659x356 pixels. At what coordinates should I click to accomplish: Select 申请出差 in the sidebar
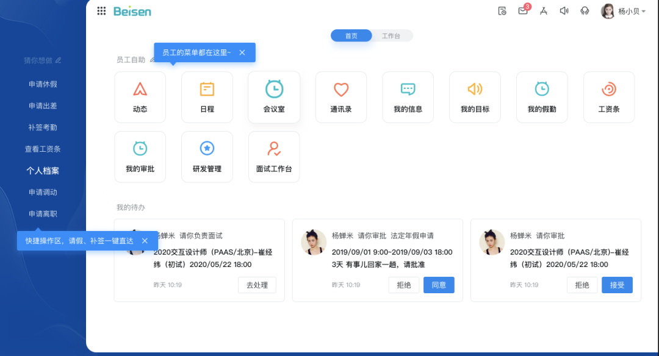(x=43, y=106)
